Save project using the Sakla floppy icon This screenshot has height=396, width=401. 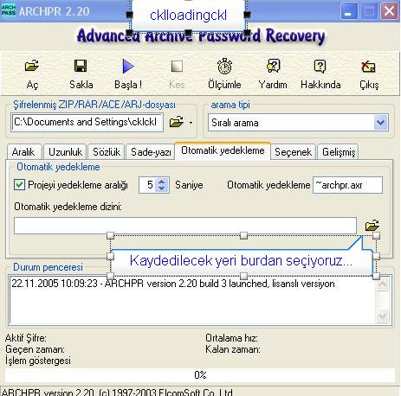pos(81,66)
